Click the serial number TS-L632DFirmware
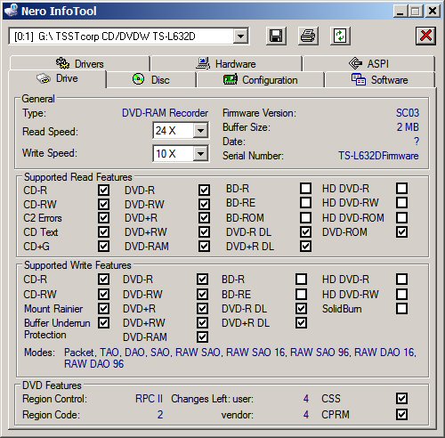Screen dimensions: 445x438 click(x=378, y=156)
